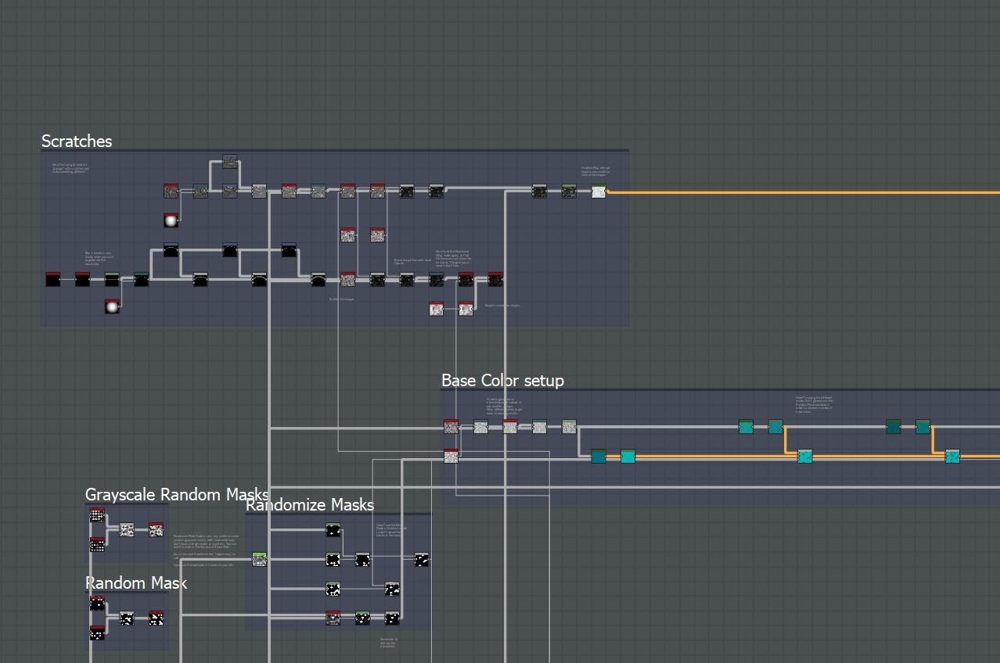Select the green-header input node in the Randomize Masks frame
The image size is (1000, 663).
click(259, 559)
